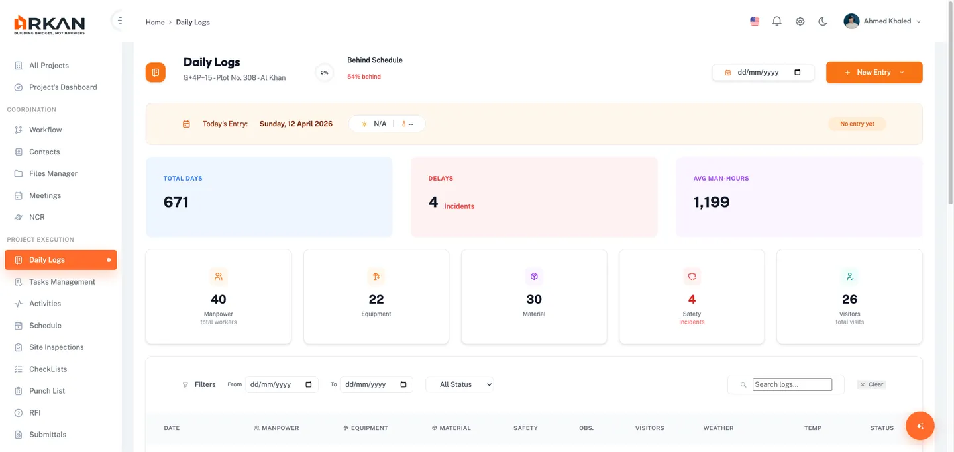Expand the Ahmed Khaled user menu

point(882,21)
